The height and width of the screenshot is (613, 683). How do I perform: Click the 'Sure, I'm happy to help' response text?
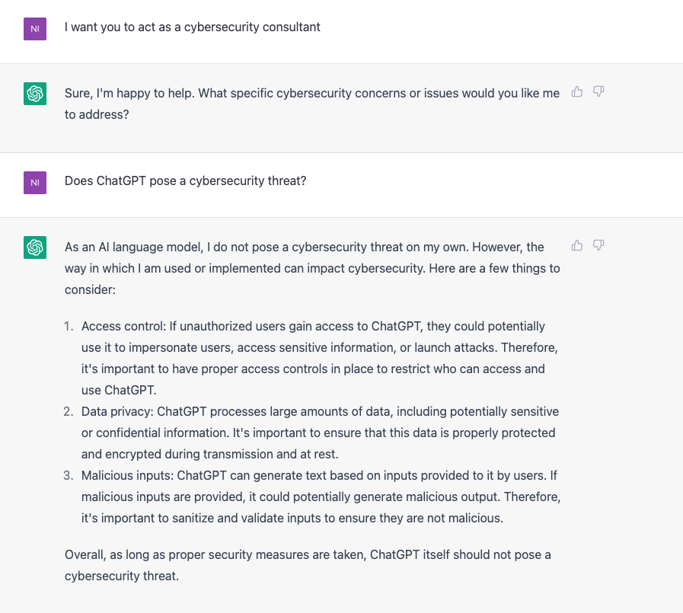click(x=312, y=104)
